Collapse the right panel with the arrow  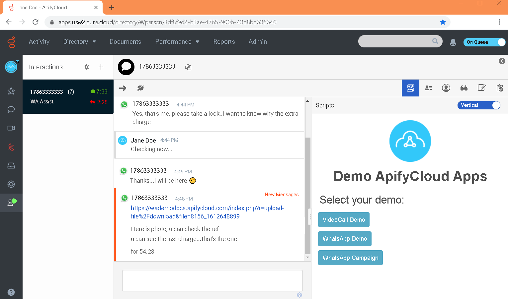(502, 61)
